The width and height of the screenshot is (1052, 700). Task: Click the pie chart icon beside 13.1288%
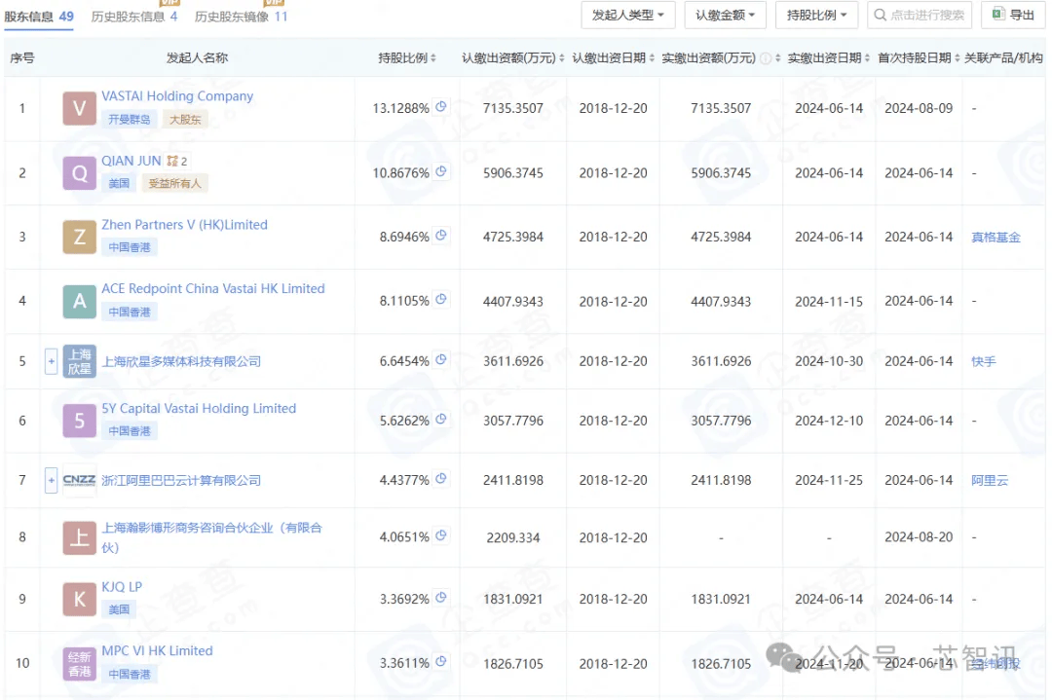point(441,107)
